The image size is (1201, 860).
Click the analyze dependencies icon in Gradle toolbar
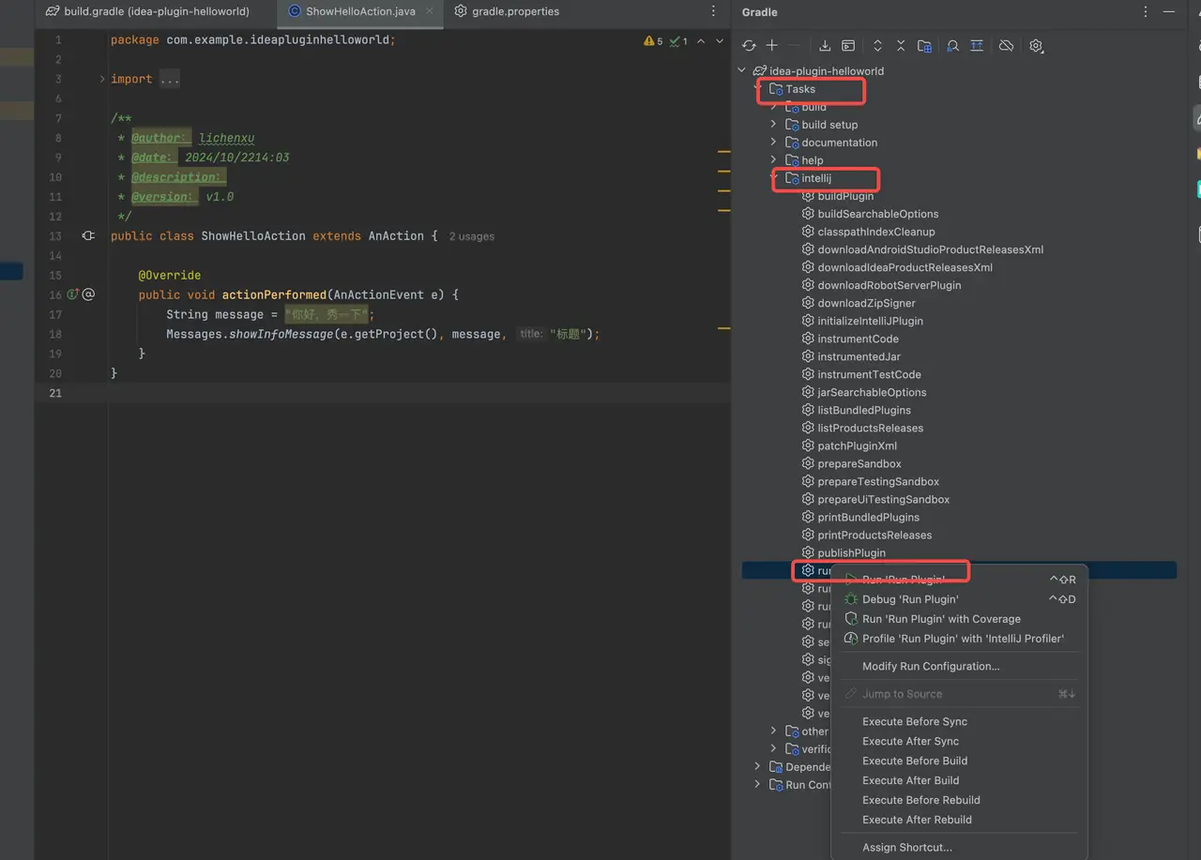tap(952, 45)
